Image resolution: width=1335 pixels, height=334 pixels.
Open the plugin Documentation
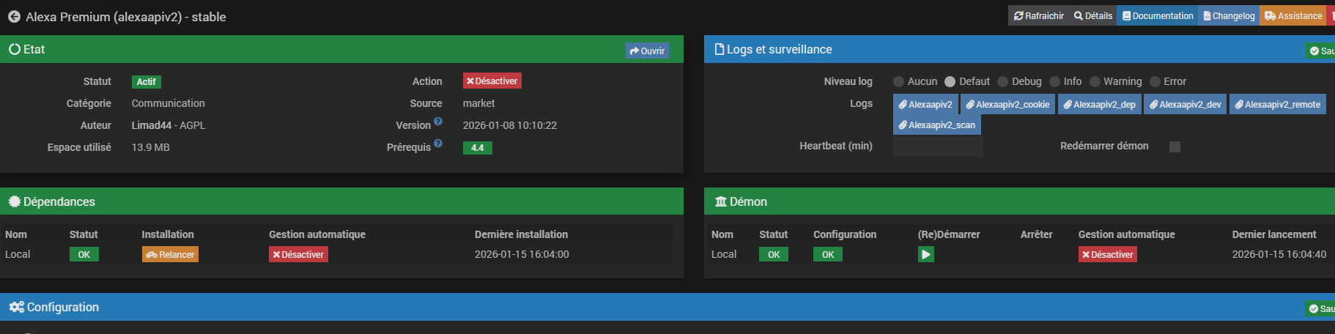coord(1157,15)
